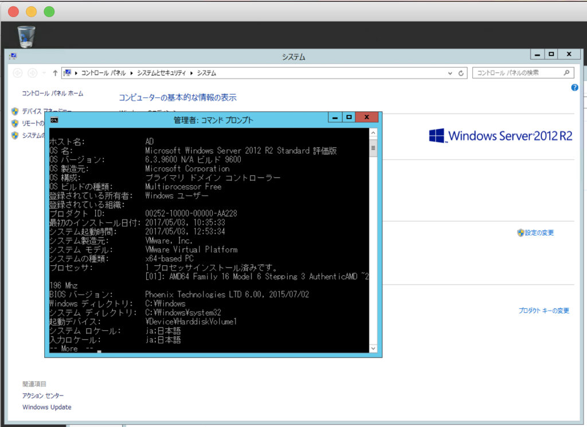Screen dimensions: 587x427
Task: Open Windows Update link
Action: point(47,407)
